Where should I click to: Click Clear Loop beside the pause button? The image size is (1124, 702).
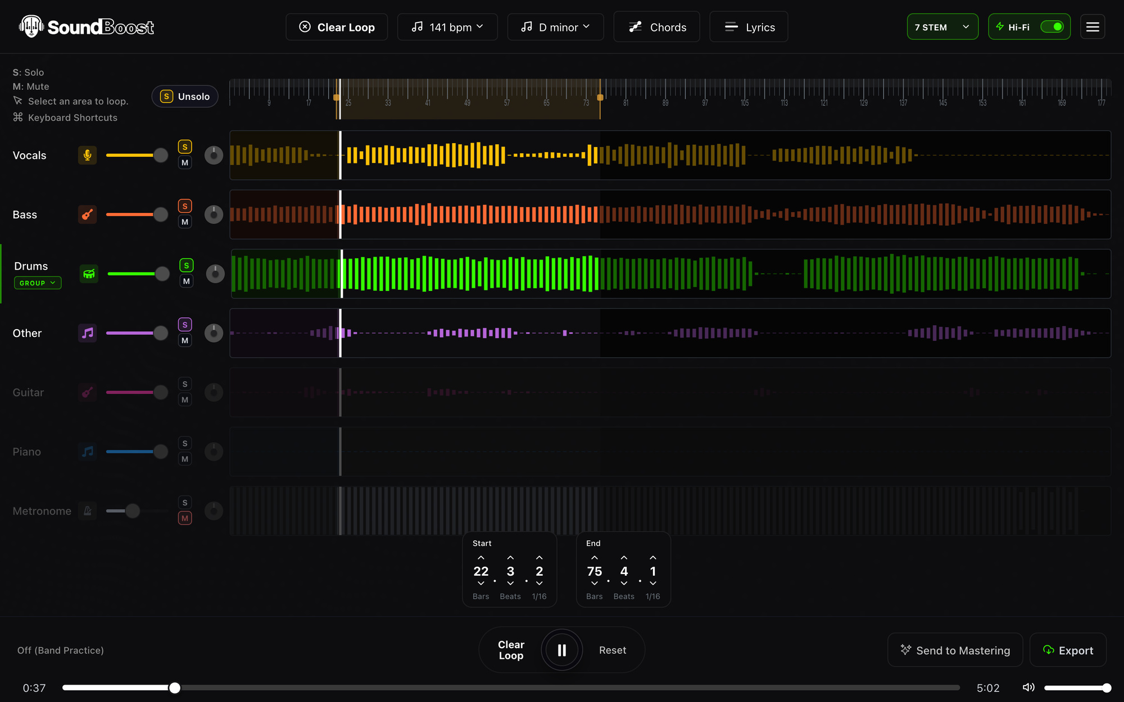[511, 650]
